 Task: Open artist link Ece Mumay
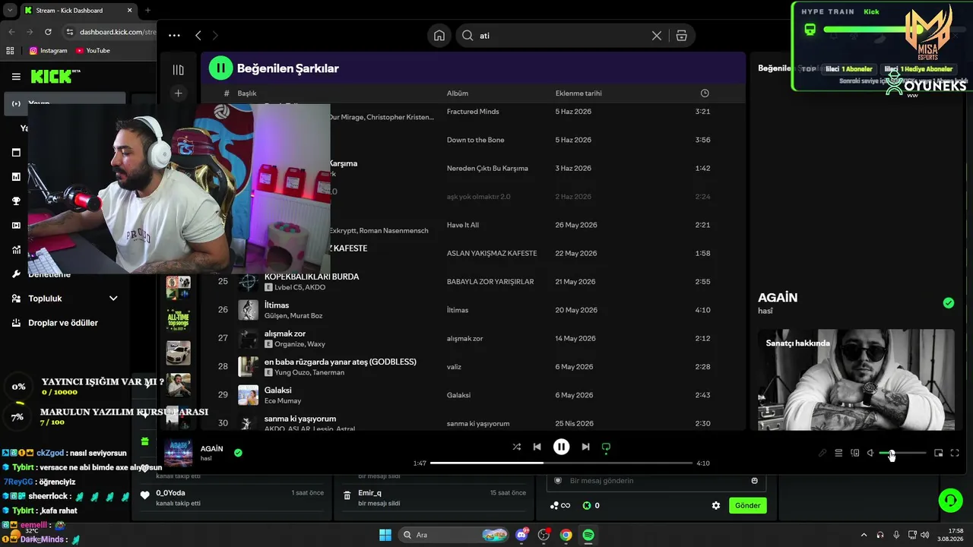click(283, 400)
